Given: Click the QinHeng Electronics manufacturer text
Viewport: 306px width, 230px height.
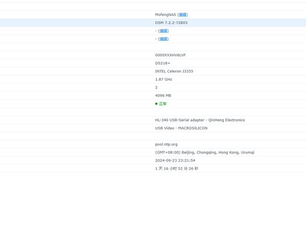Looking at the screenshot, I should pyautogui.click(x=226, y=120).
